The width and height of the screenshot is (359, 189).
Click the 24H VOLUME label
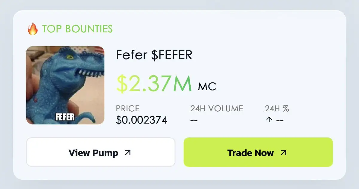217,108
